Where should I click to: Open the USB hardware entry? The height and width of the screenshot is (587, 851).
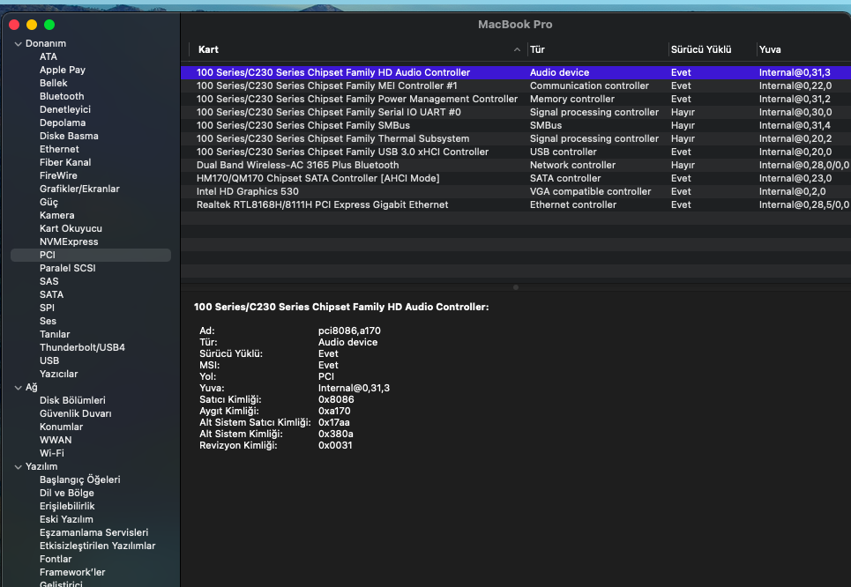(x=49, y=360)
